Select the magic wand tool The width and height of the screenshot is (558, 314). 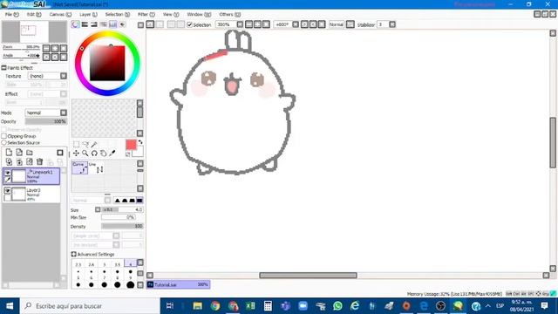pos(94,144)
